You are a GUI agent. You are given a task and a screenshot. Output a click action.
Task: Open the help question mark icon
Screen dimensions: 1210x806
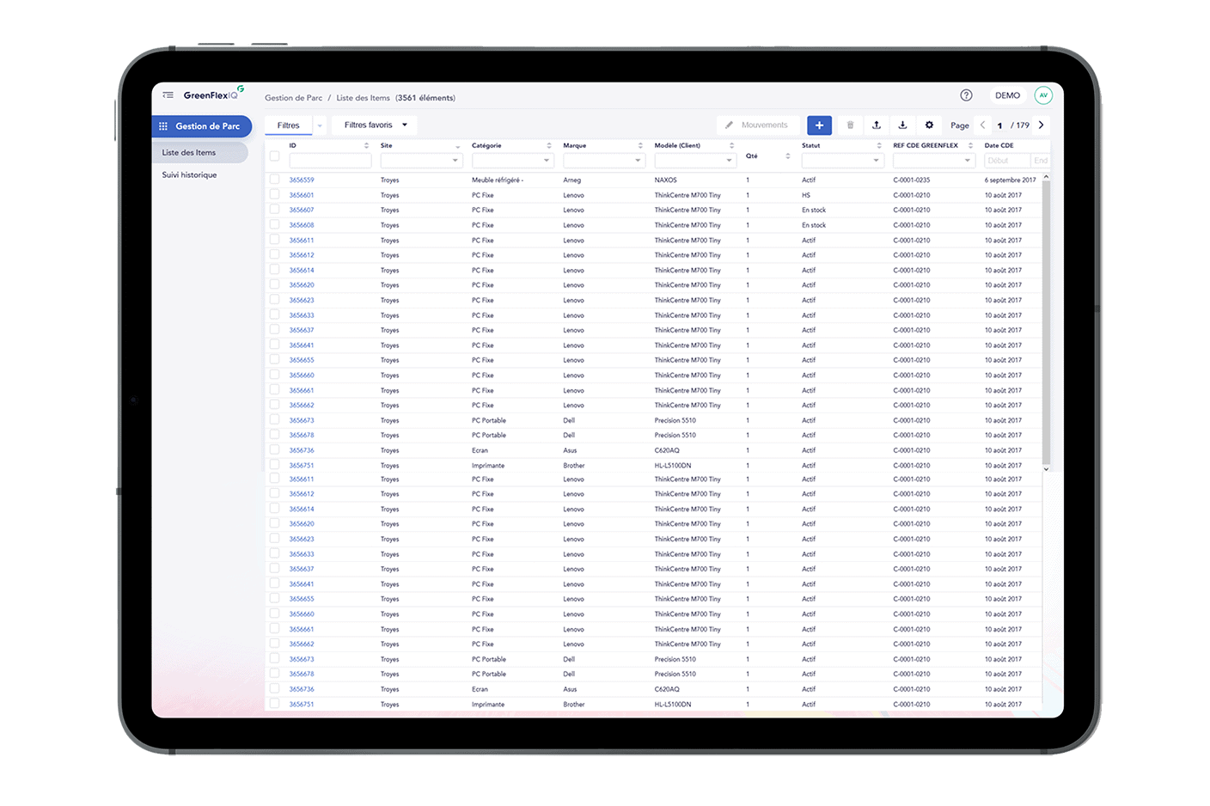coord(966,95)
